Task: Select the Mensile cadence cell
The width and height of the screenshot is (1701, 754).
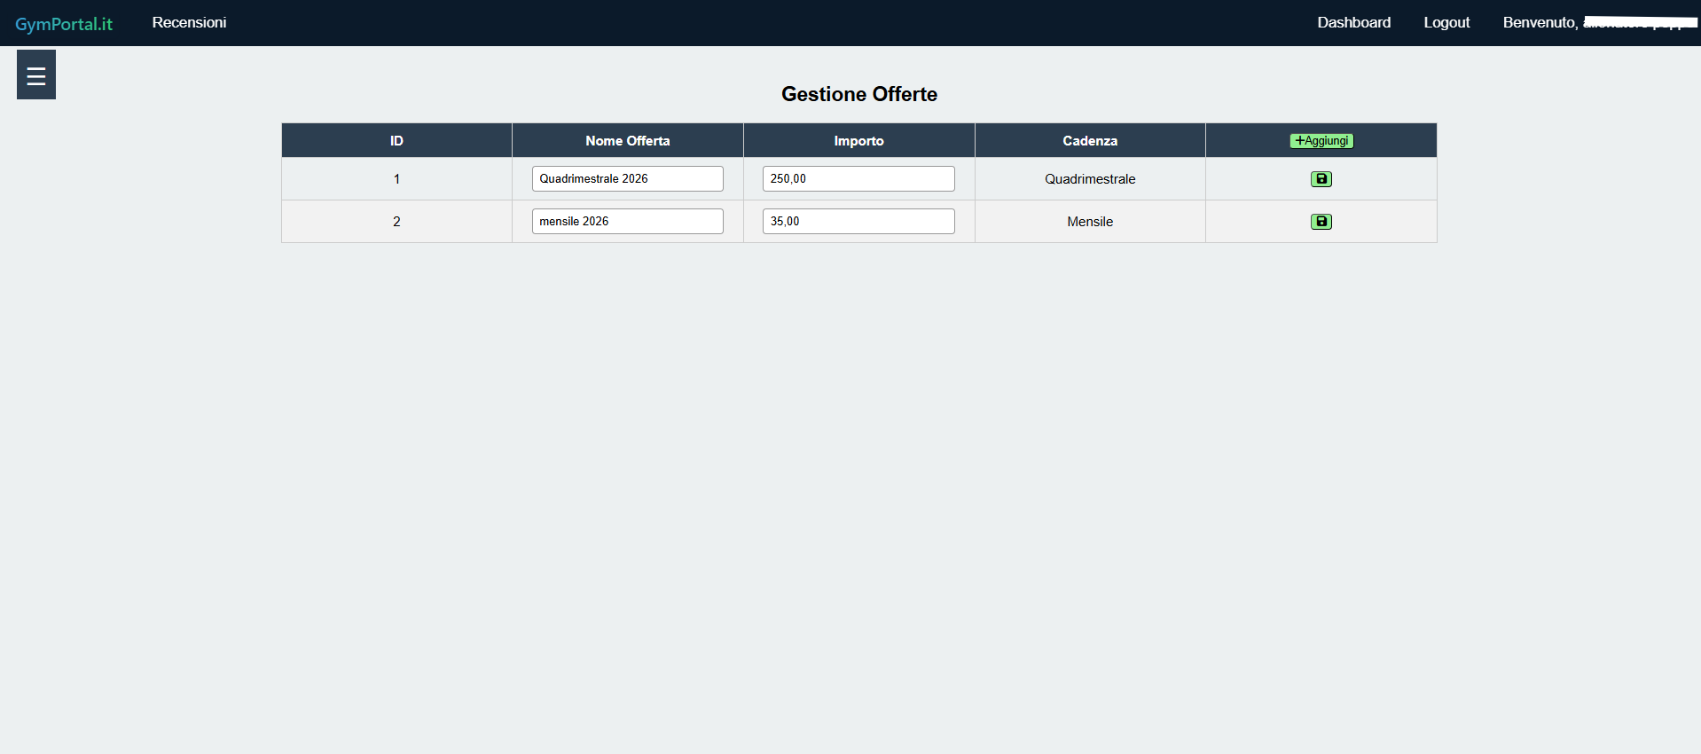Action: pos(1090,222)
